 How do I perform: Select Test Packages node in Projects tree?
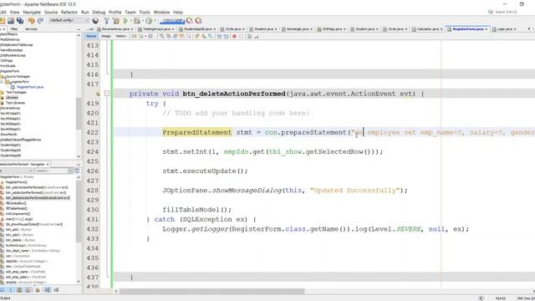[x=16, y=92]
